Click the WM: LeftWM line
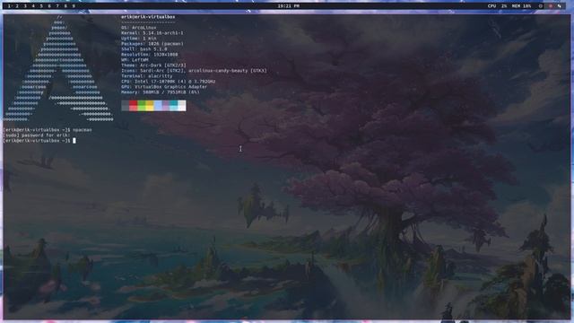 coord(135,60)
